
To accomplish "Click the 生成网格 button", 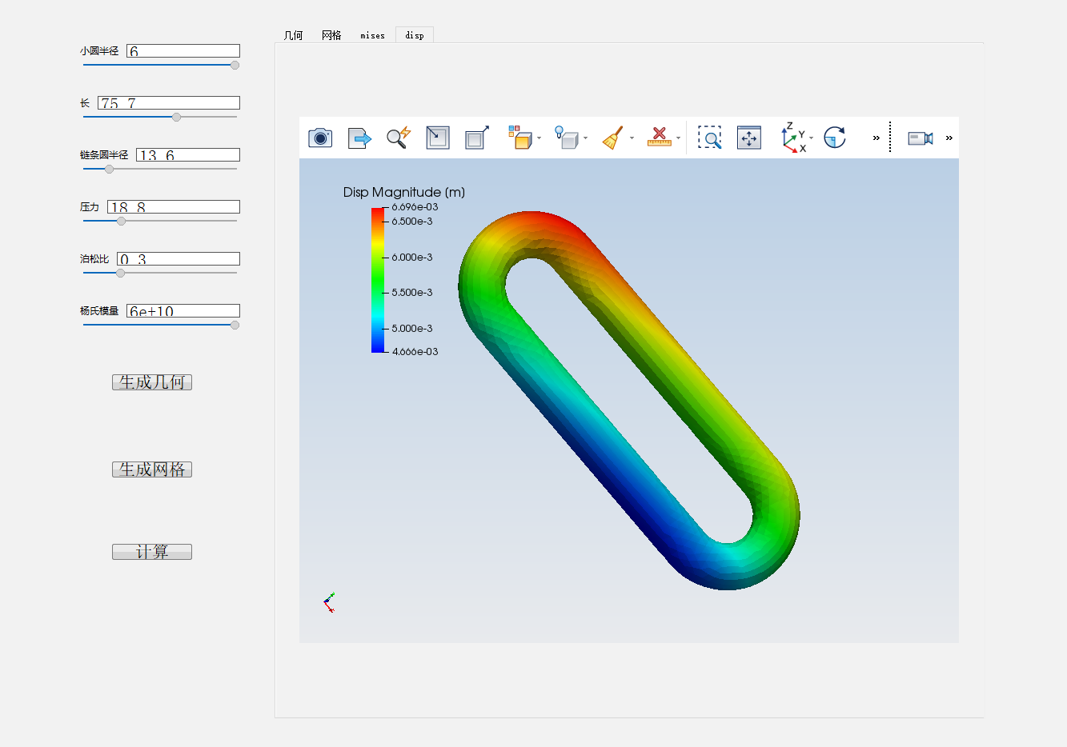I will (152, 469).
